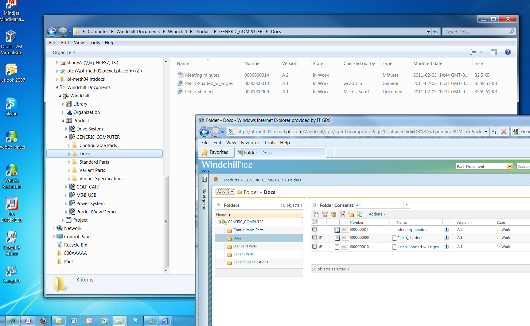Click the Products breadcrumb link

(x=231, y=180)
